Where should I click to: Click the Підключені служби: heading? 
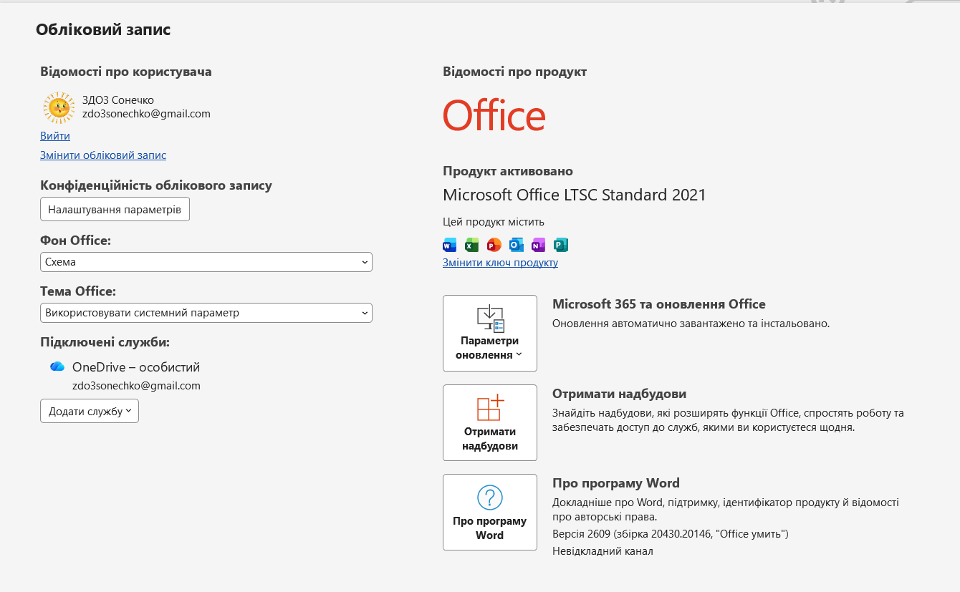click(x=105, y=342)
